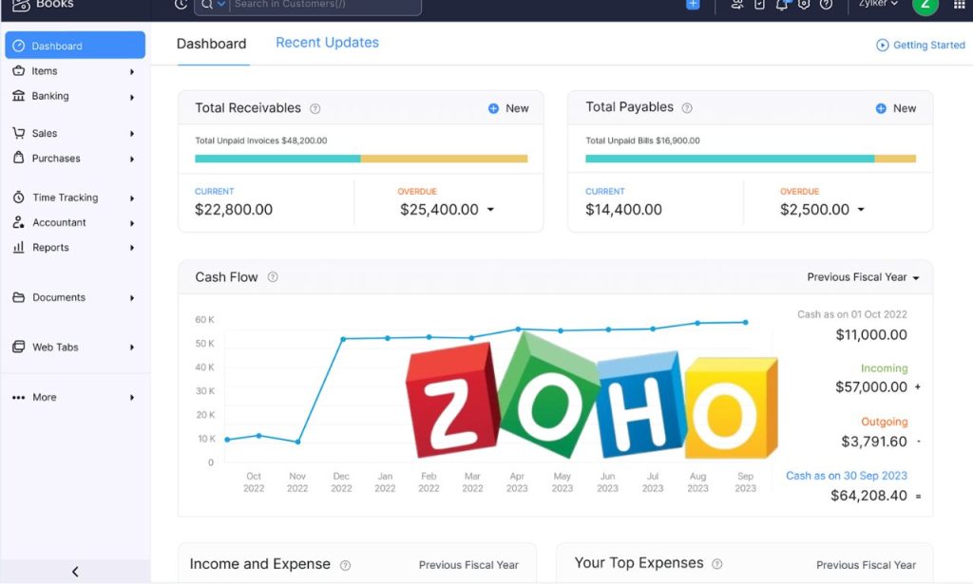Open Total Payables help icon

click(x=687, y=108)
